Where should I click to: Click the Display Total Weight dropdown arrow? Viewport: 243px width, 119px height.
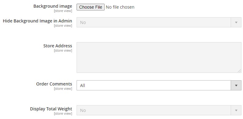[x=236, y=110]
